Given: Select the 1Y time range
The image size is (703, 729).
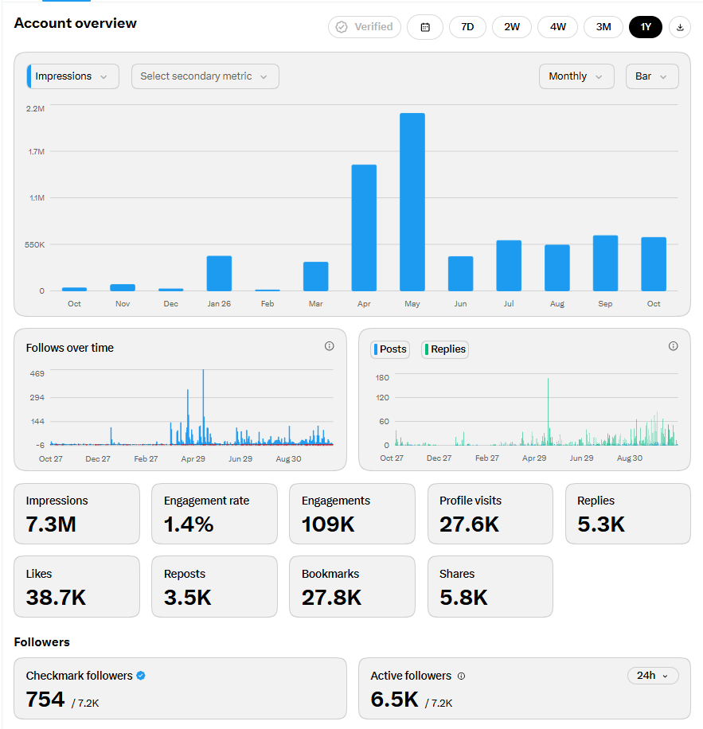Looking at the screenshot, I should click(646, 27).
